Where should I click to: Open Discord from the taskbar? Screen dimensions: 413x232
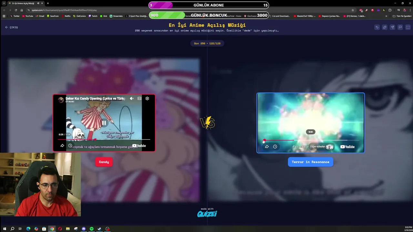click(84, 229)
